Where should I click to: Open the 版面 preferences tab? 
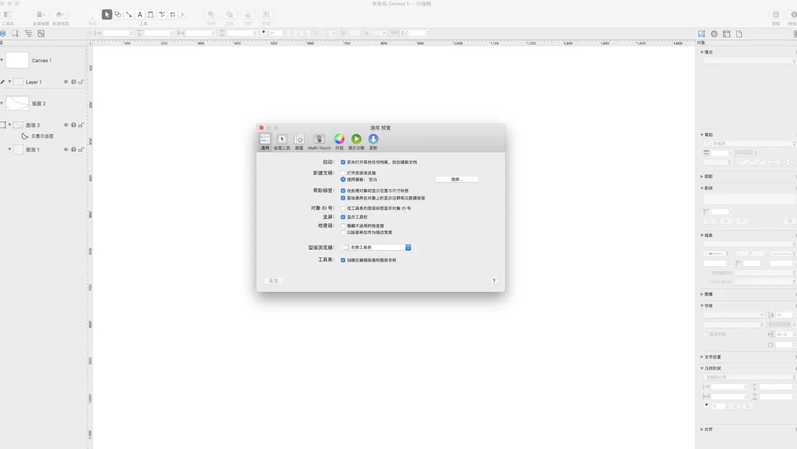[299, 142]
